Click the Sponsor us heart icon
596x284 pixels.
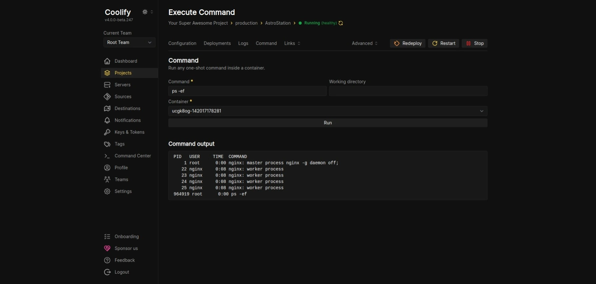click(x=107, y=248)
